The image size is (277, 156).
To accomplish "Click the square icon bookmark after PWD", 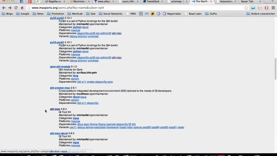I will tap(141, 14).
